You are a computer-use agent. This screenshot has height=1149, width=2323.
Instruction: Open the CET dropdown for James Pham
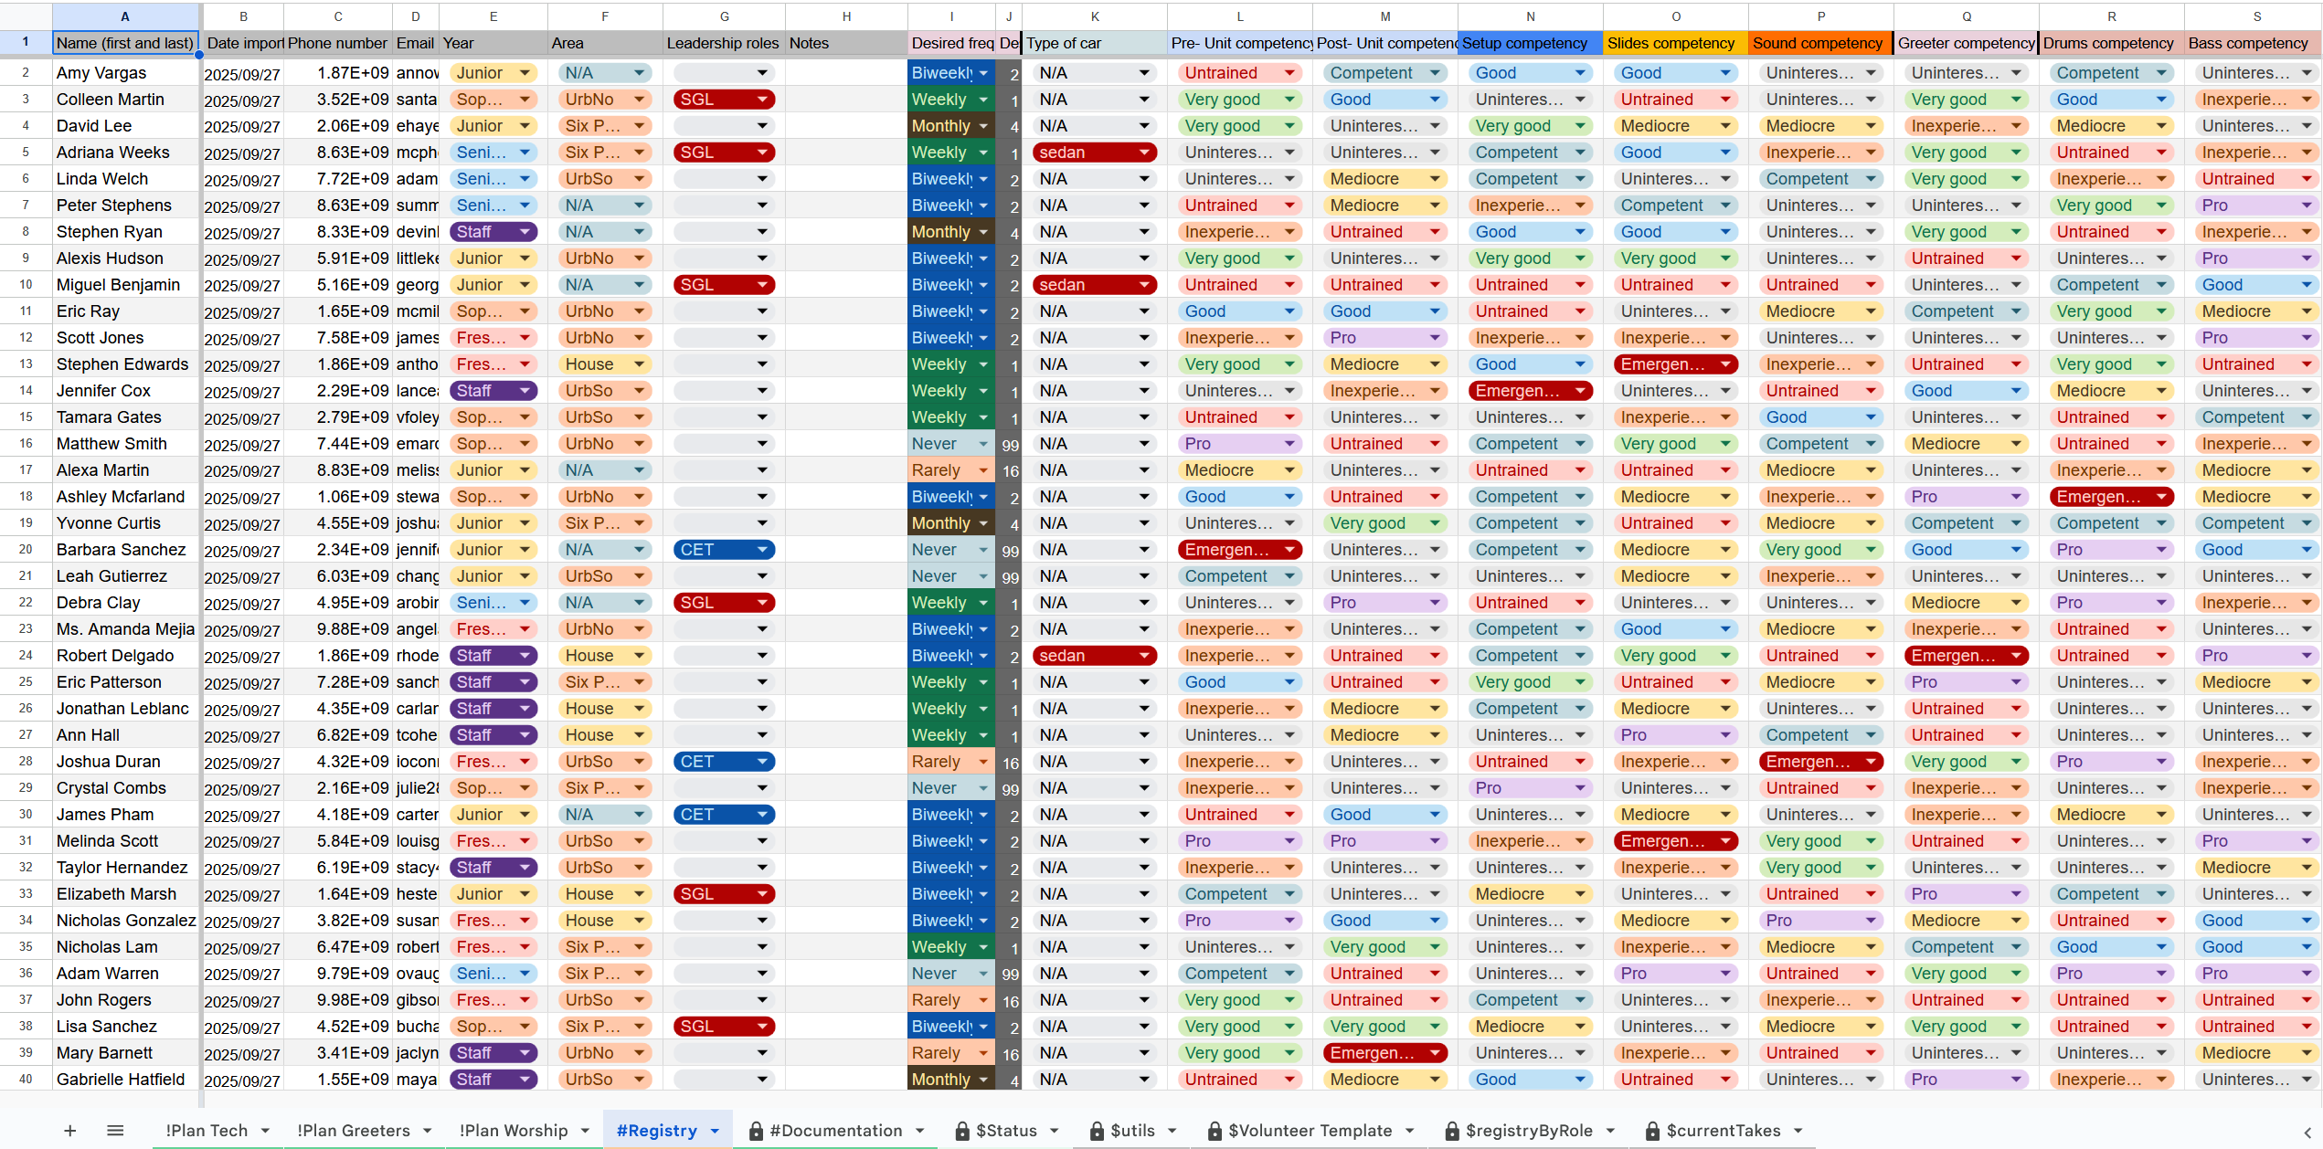[761, 814]
